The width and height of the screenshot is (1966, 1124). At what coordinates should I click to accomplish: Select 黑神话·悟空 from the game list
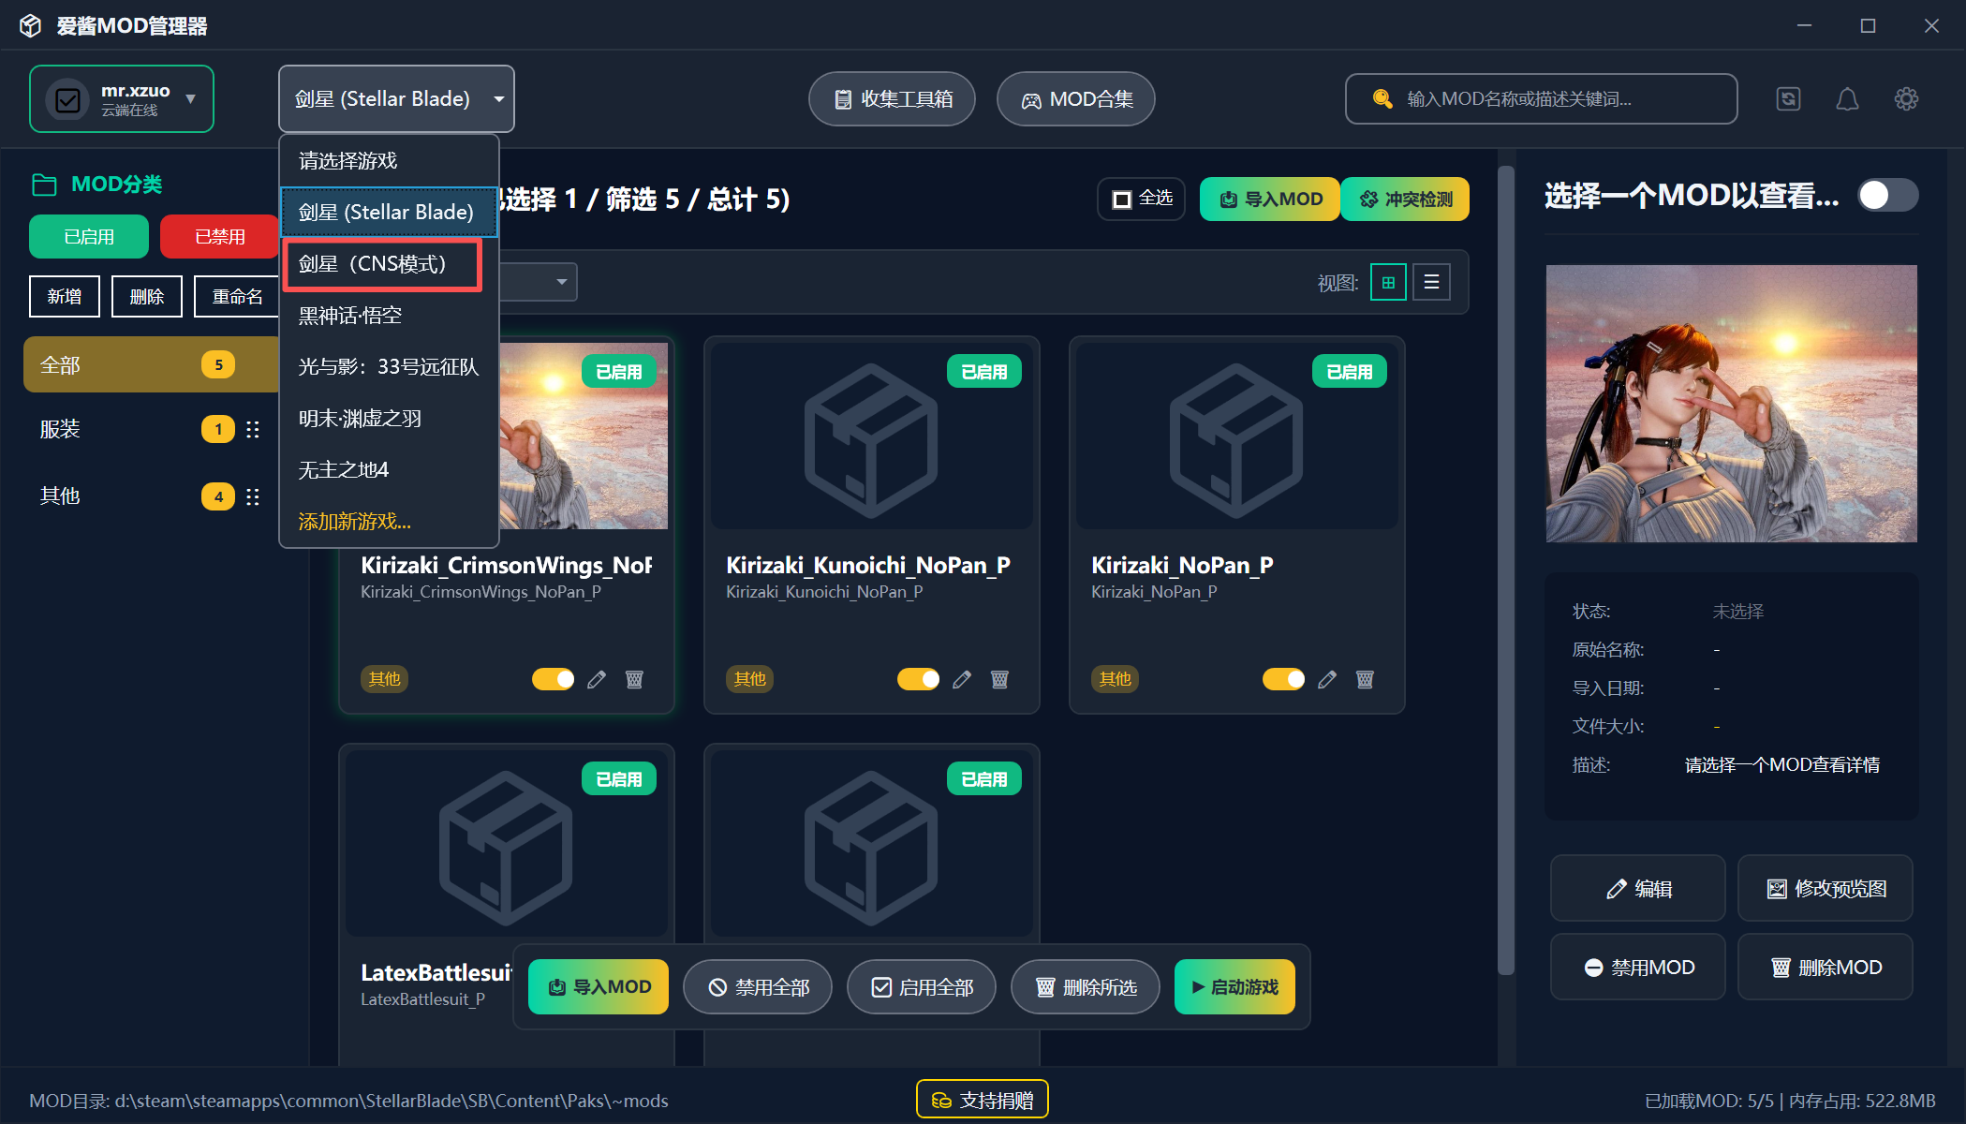[348, 316]
